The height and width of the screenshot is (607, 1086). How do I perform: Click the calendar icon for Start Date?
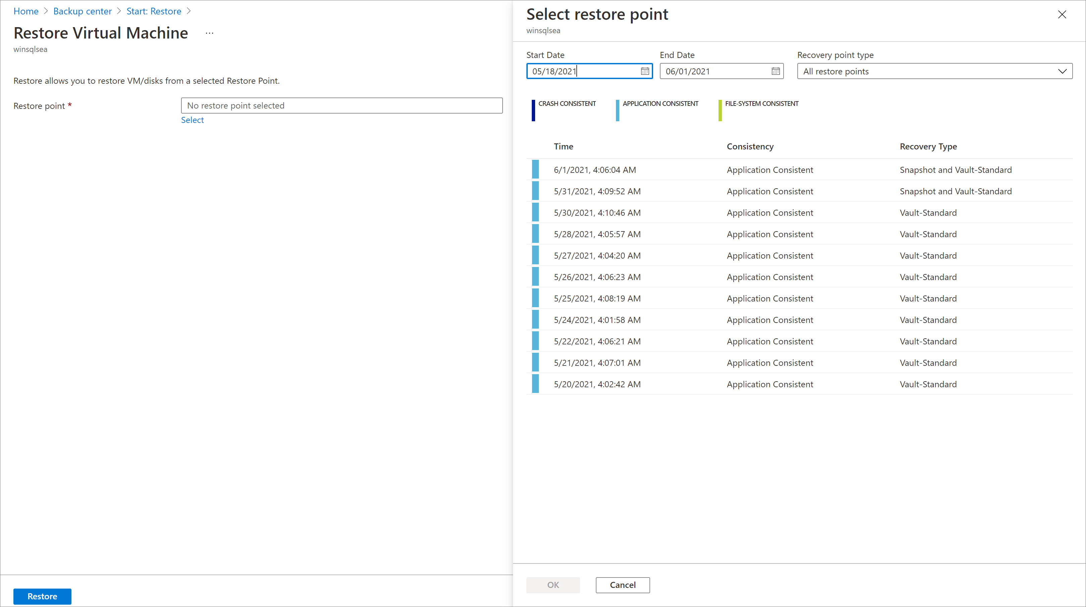644,71
